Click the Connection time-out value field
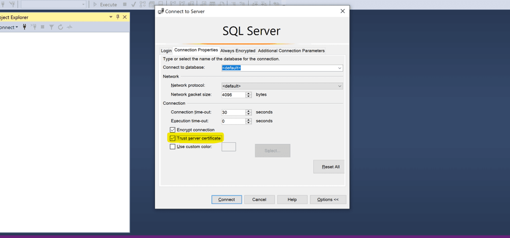The height and width of the screenshot is (238, 510). point(233,112)
